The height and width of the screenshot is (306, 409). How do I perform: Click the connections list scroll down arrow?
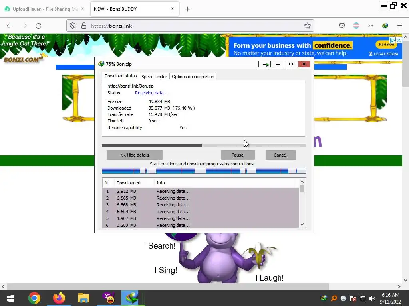pos(302,224)
